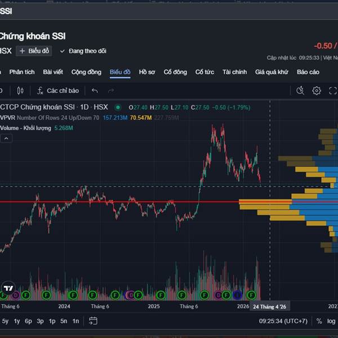Screen dimensions: 338x338
Task: Set chart range to 1p
Action: [x=52, y=321]
